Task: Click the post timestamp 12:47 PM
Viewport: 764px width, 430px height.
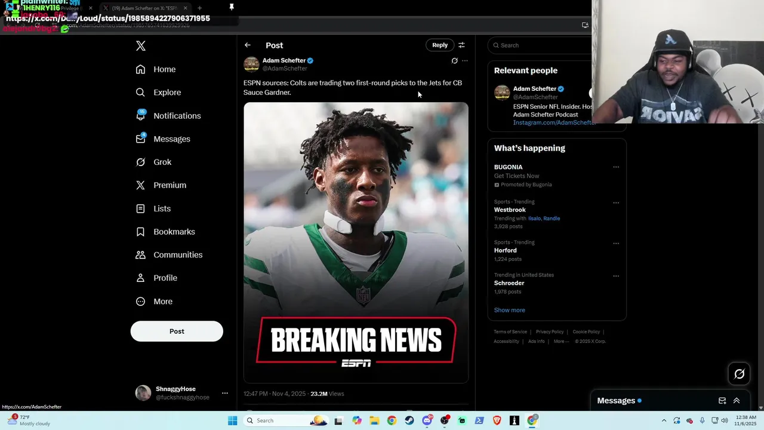Action: 275,394
